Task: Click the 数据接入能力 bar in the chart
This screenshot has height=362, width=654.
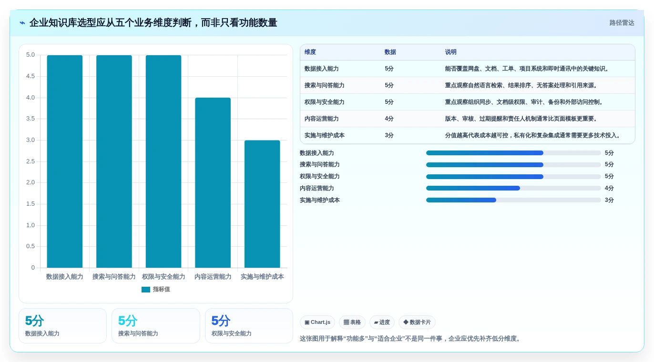Action: [65, 161]
